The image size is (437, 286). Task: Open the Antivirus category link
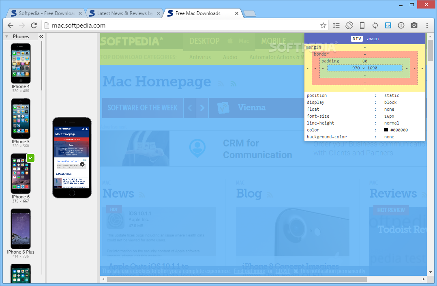click(200, 57)
